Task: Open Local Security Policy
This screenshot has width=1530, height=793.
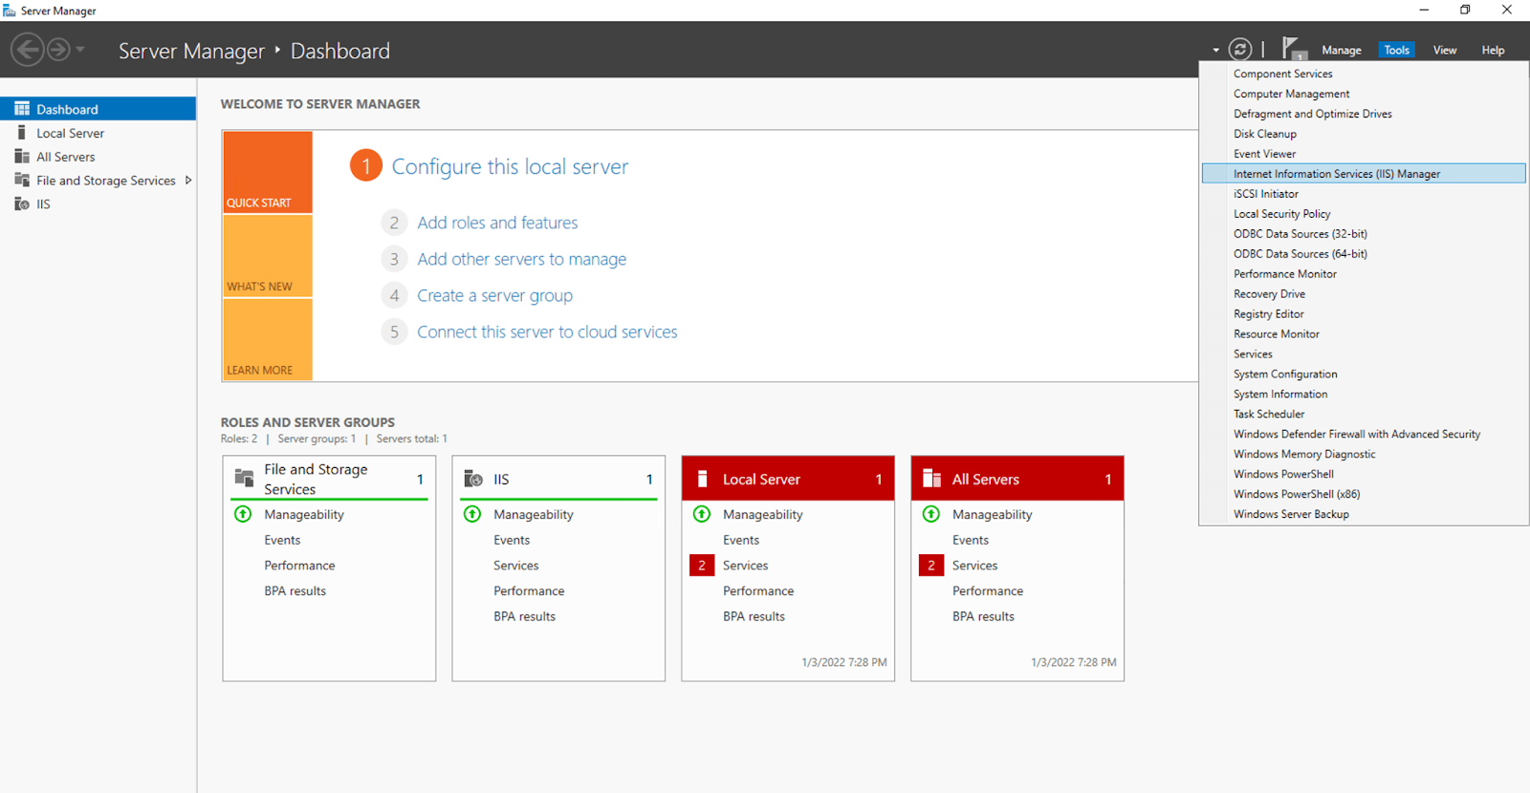Action: coord(1364,214)
